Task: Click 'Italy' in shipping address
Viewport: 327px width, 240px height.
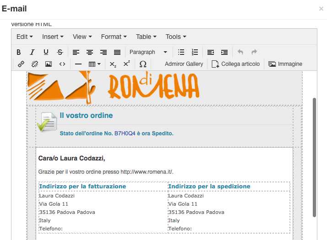Action: click(x=174, y=221)
